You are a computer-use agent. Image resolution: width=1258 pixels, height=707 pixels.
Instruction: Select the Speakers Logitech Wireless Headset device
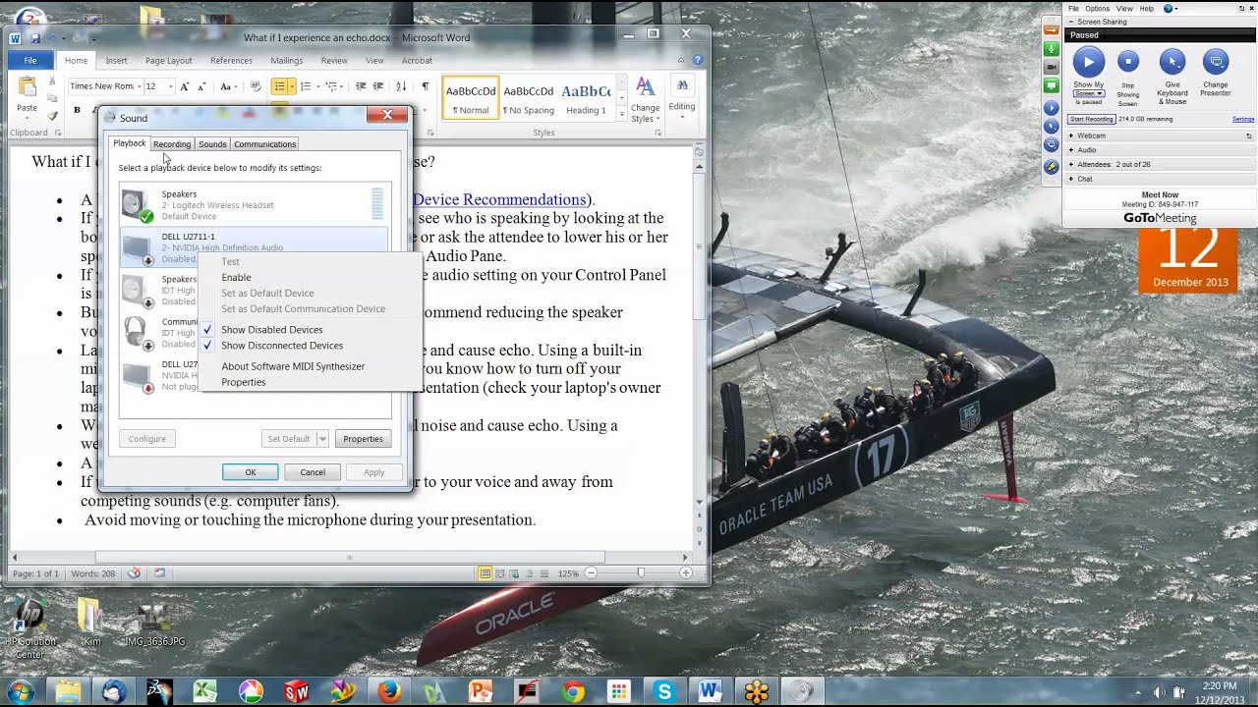click(x=254, y=205)
